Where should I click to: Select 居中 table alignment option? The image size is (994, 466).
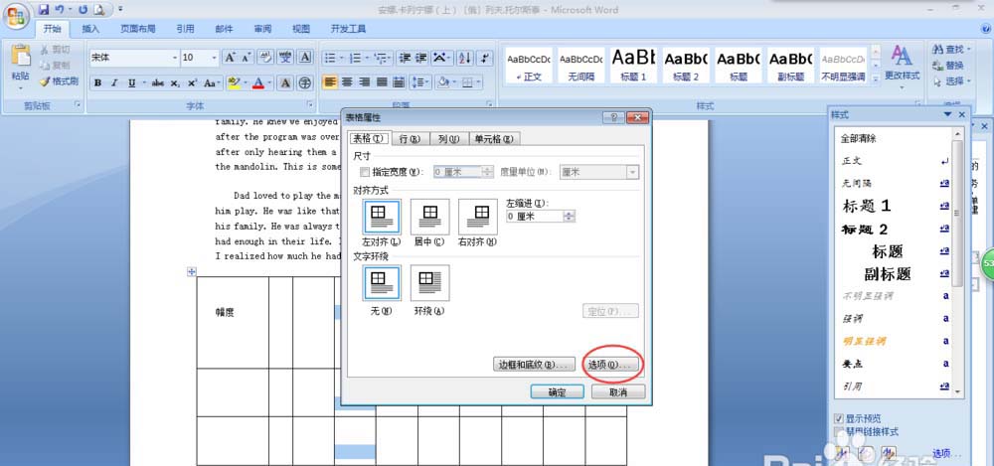(x=429, y=217)
